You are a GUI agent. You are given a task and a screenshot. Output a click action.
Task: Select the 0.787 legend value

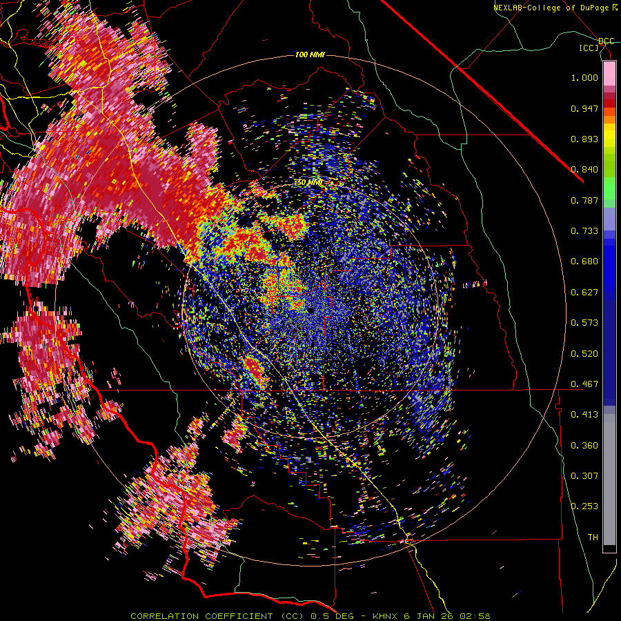tap(584, 200)
